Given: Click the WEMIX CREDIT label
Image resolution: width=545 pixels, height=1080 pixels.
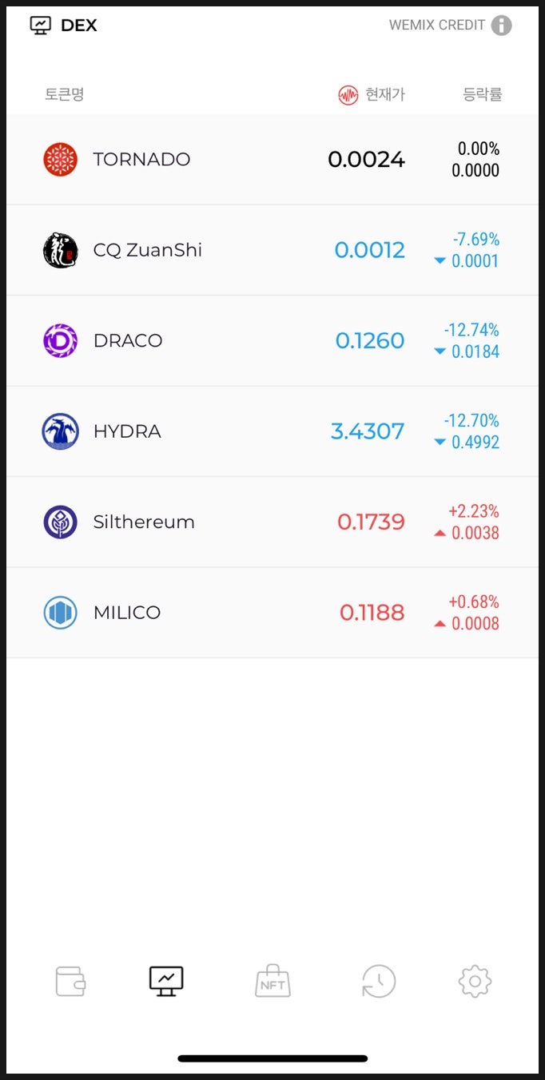Looking at the screenshot, I should (436, 26).
